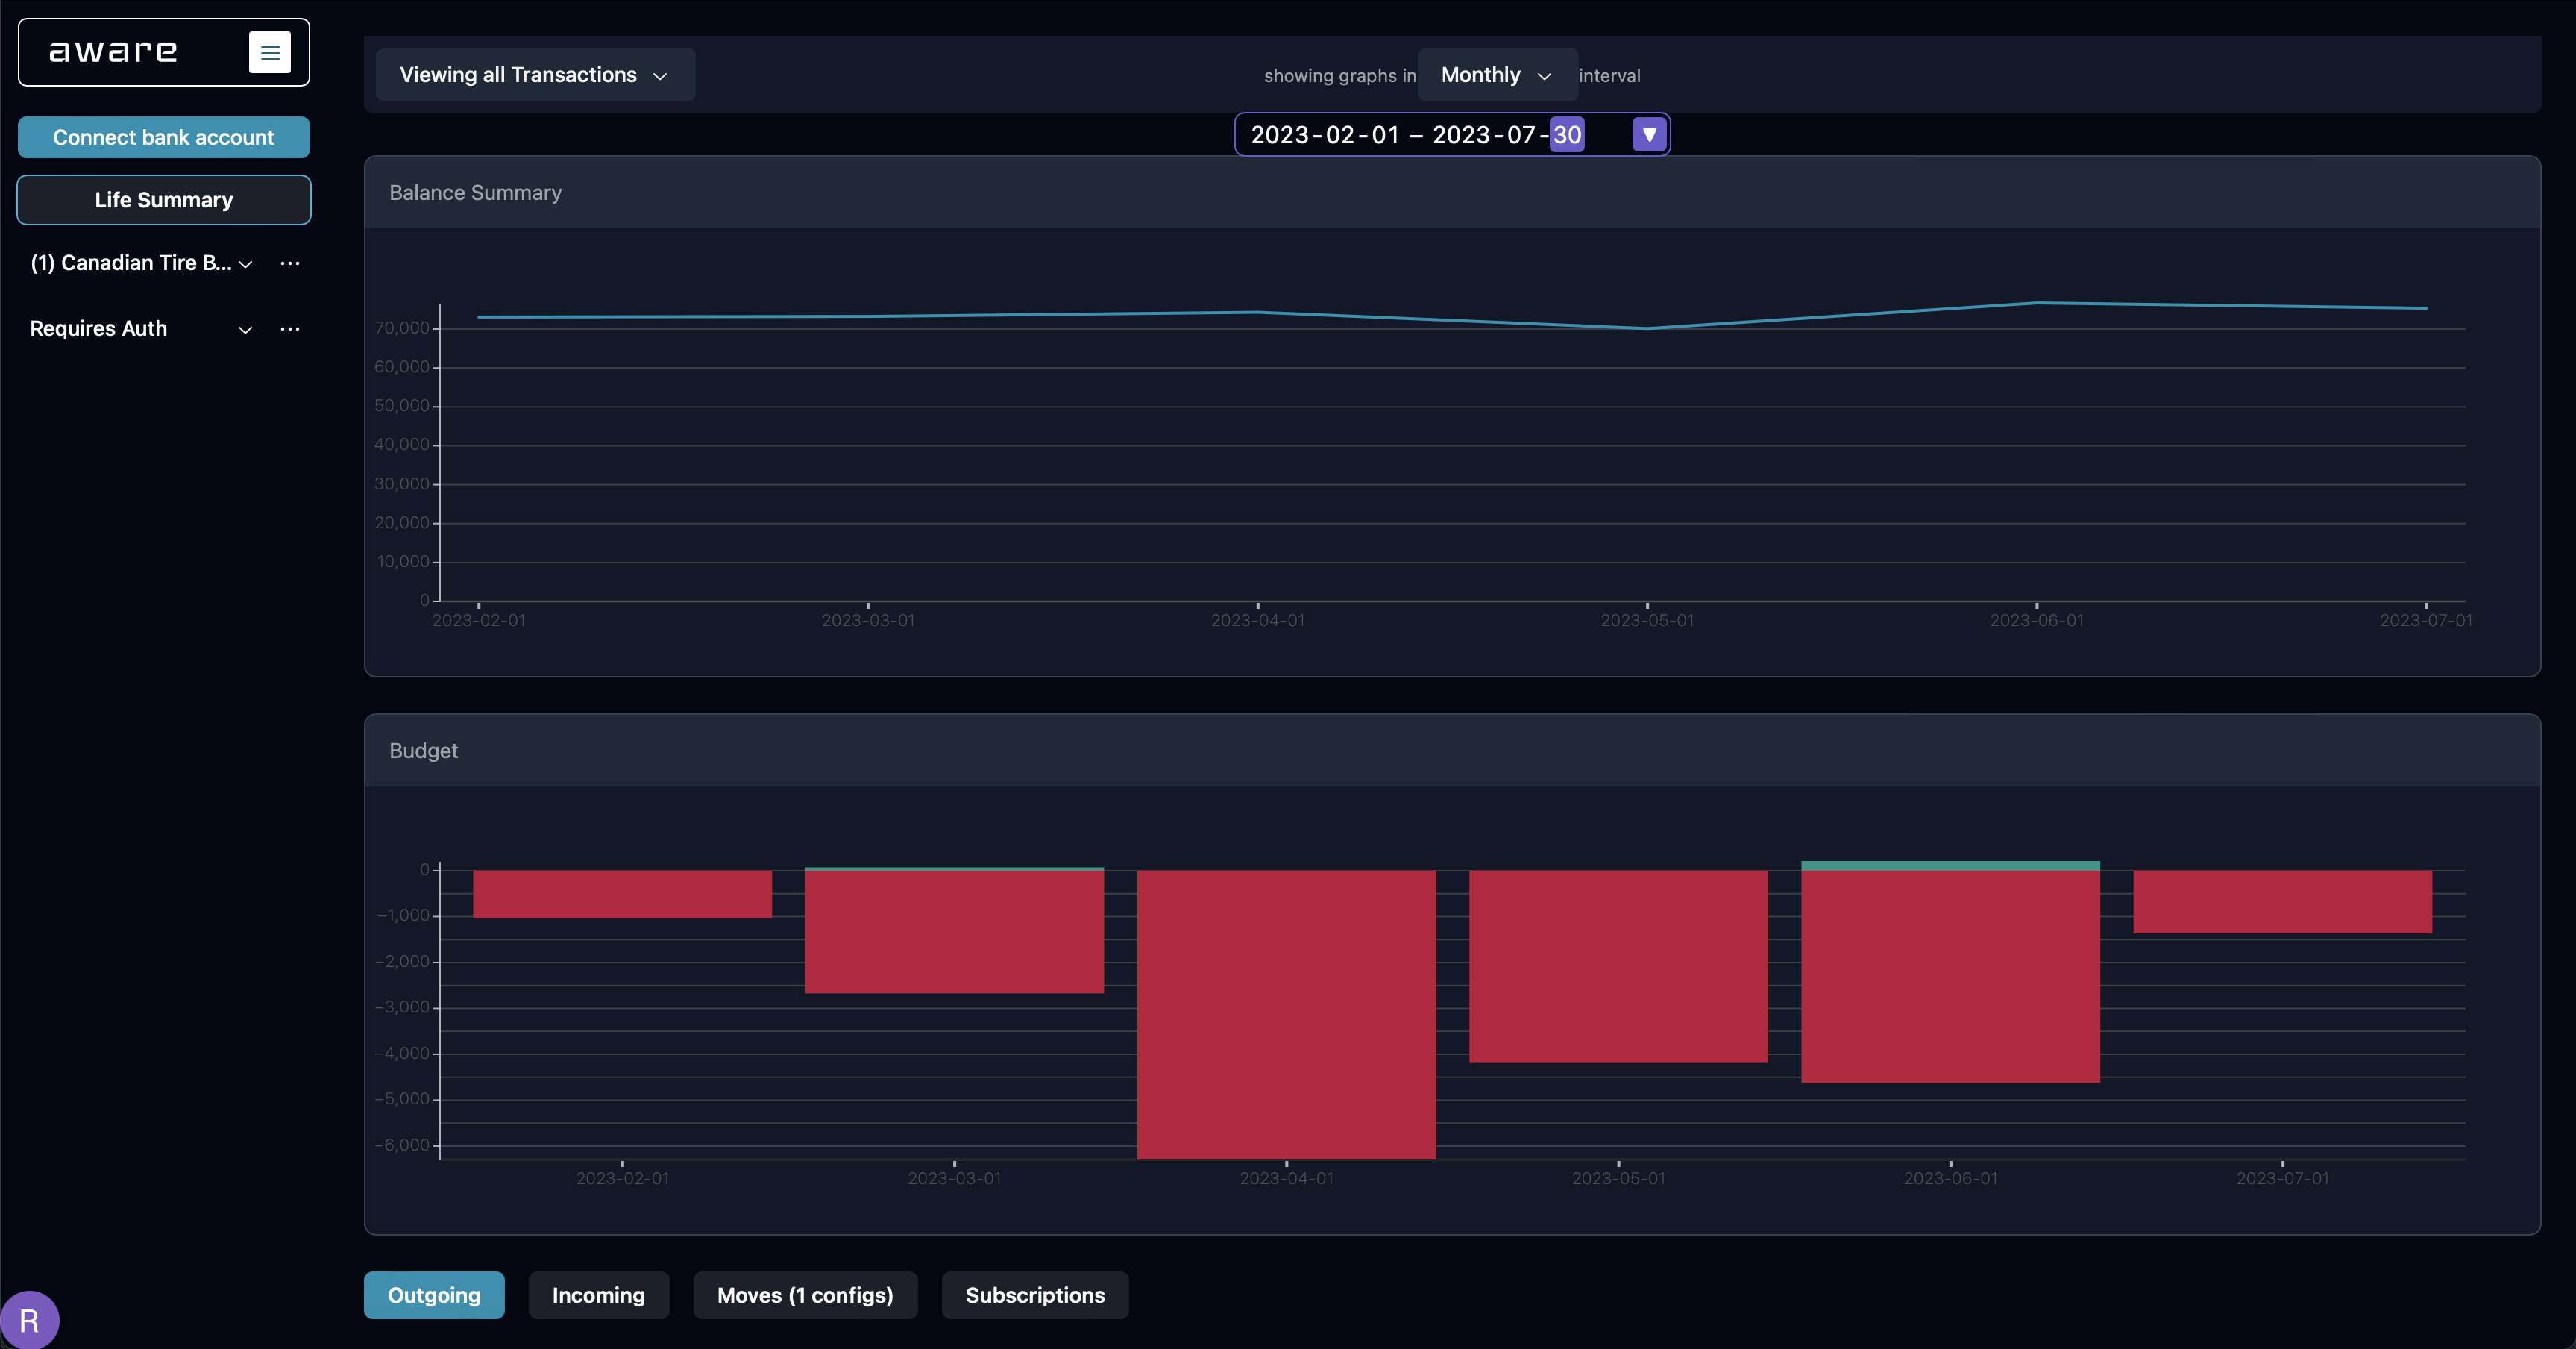The width and height of the screenshot is (2576, 1349).
Task: Expand the Requires Auth section chevron
Action: click(245, 331)
